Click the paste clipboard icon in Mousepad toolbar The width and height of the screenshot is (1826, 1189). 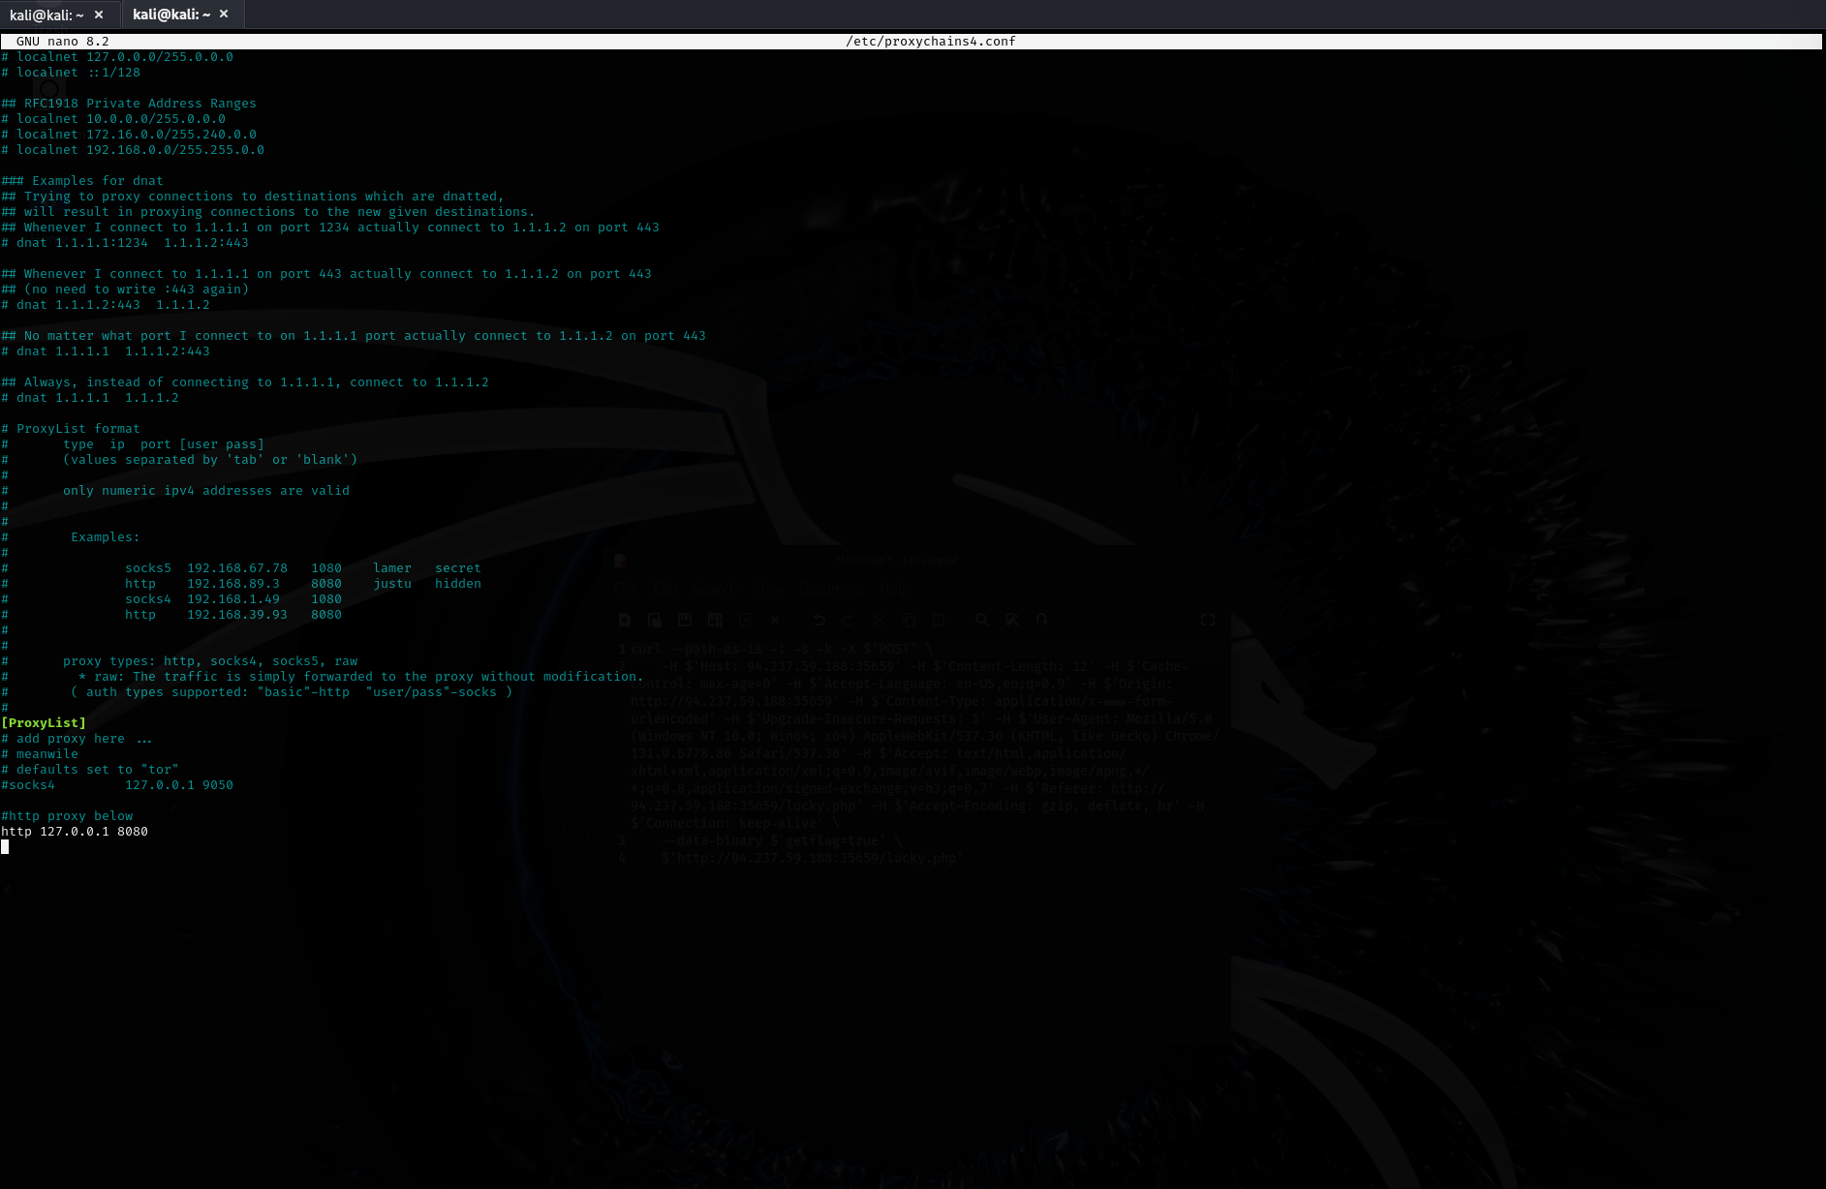938,620
